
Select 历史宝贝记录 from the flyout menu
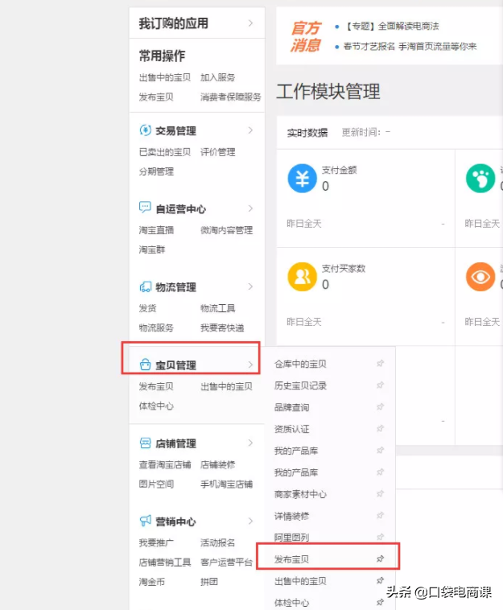tap(300, 385)
